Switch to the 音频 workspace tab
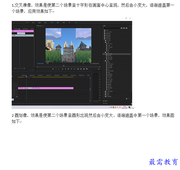This screenshot has width=180, height=170. pyautogui.click(x=58, y=23)
